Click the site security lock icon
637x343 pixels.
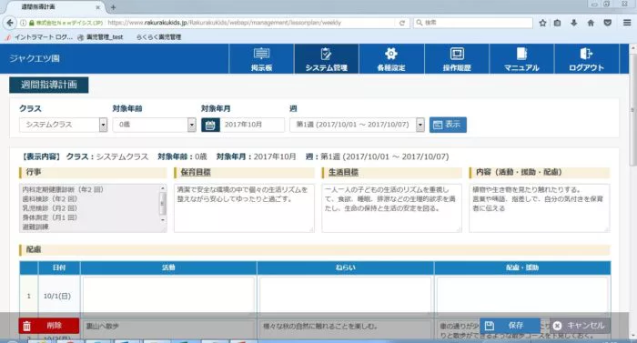click(x=32, y=23)
